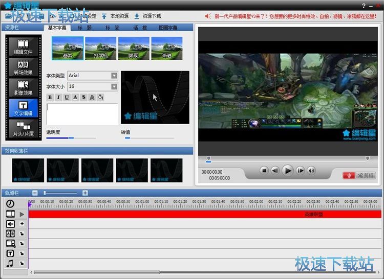Viewport: 384px width, 279px height.
Task: Click the timeline horizontal scrollbar
Action: 97,272
